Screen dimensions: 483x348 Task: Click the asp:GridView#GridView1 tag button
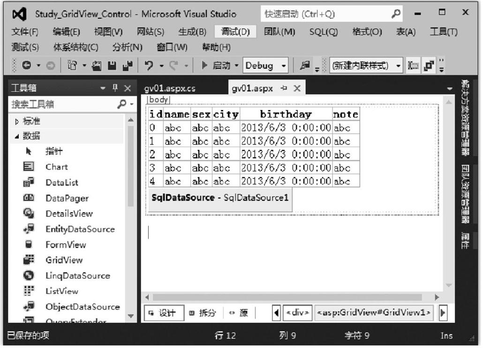coord(374,312)
